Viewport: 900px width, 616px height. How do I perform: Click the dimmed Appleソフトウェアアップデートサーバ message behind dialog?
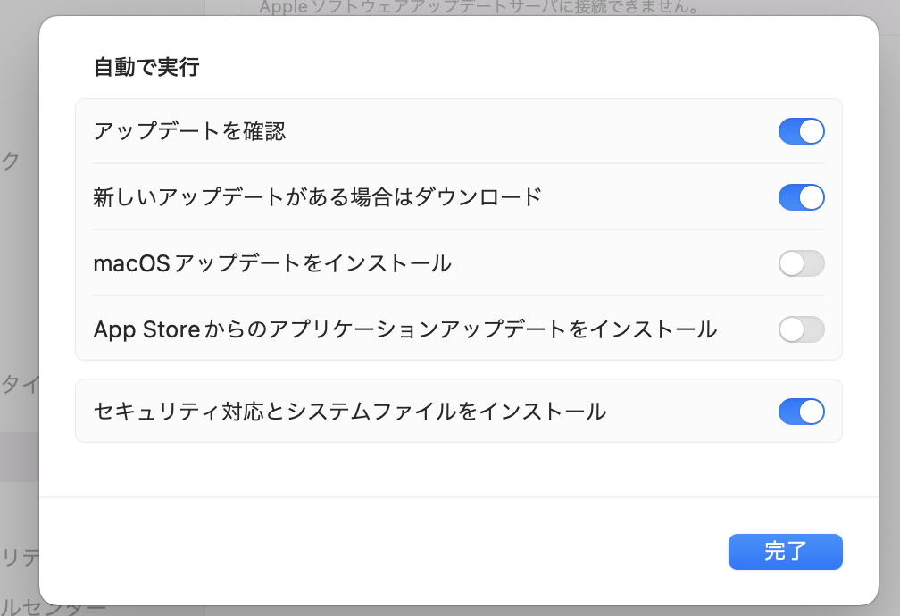tap(478, 8)
